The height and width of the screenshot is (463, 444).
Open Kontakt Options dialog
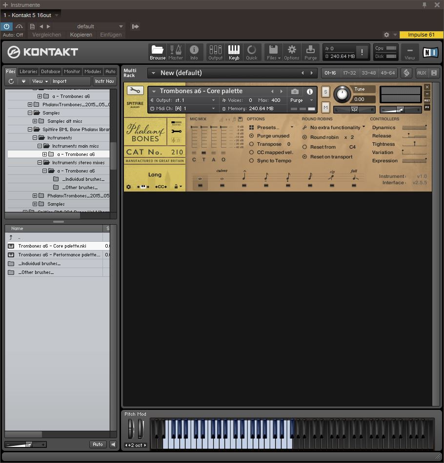tap(292, 52)
